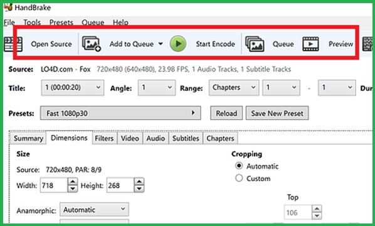The width and height of the screenshot is (375, 226).
Task: Click the HandBrake app logo icon
Action: point(8,7)
